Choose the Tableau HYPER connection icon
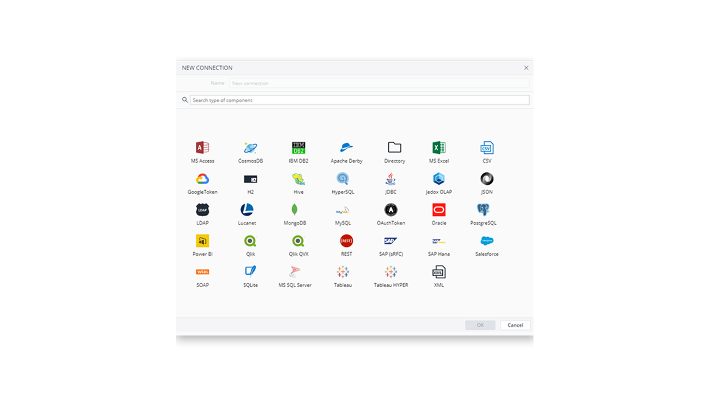Viewport: 704px width, 396px height. pyautogui.click(x=391, y=272)
